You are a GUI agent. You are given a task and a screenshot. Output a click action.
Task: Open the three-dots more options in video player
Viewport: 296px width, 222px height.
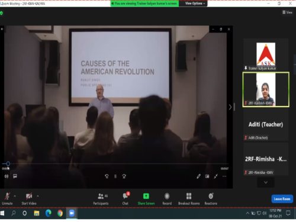point(224,176)
